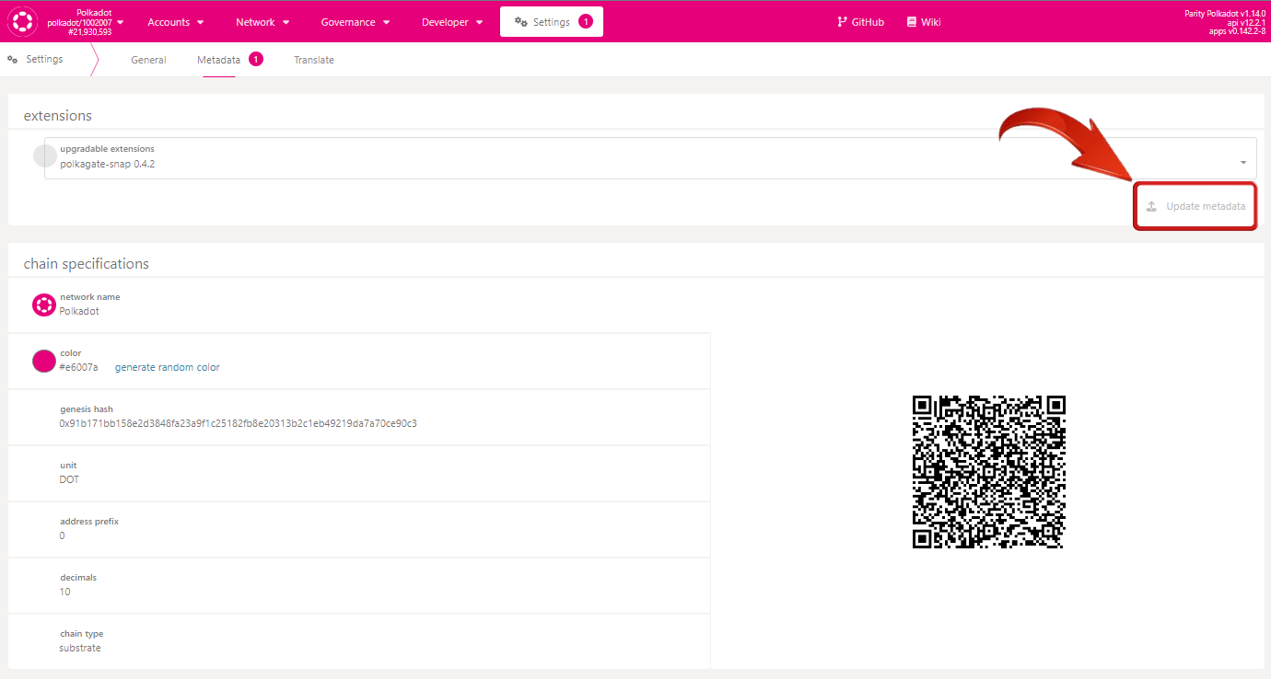Click the block number #21,930,593
Image resolution: width=1271 pixels, height=679 pixels.
90,32
